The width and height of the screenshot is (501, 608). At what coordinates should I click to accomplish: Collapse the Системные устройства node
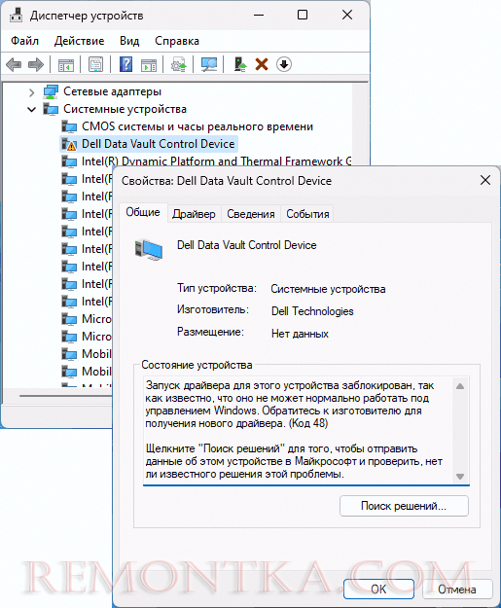click(32, 110)
